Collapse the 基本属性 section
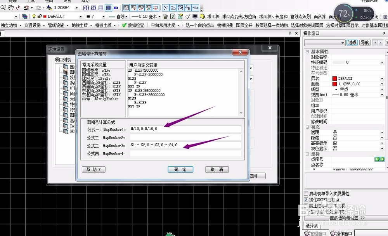Image resolution: width=388 pixels, height=236 pixels. pos(307,52)
